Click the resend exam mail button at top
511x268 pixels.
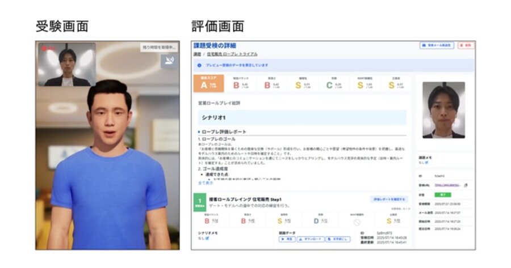[437, 45]
